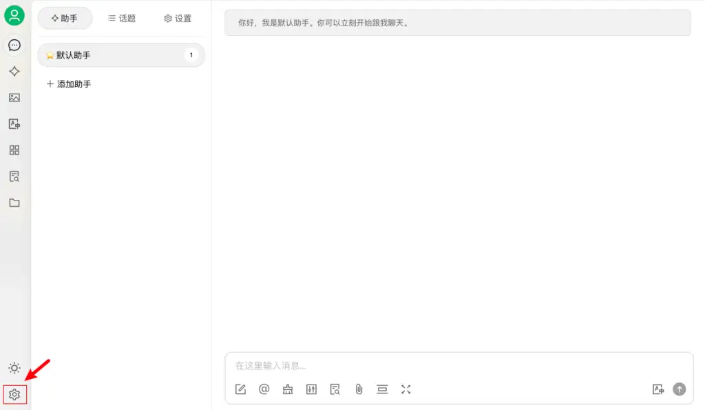Select the @ mention model icon

[264, 389]
